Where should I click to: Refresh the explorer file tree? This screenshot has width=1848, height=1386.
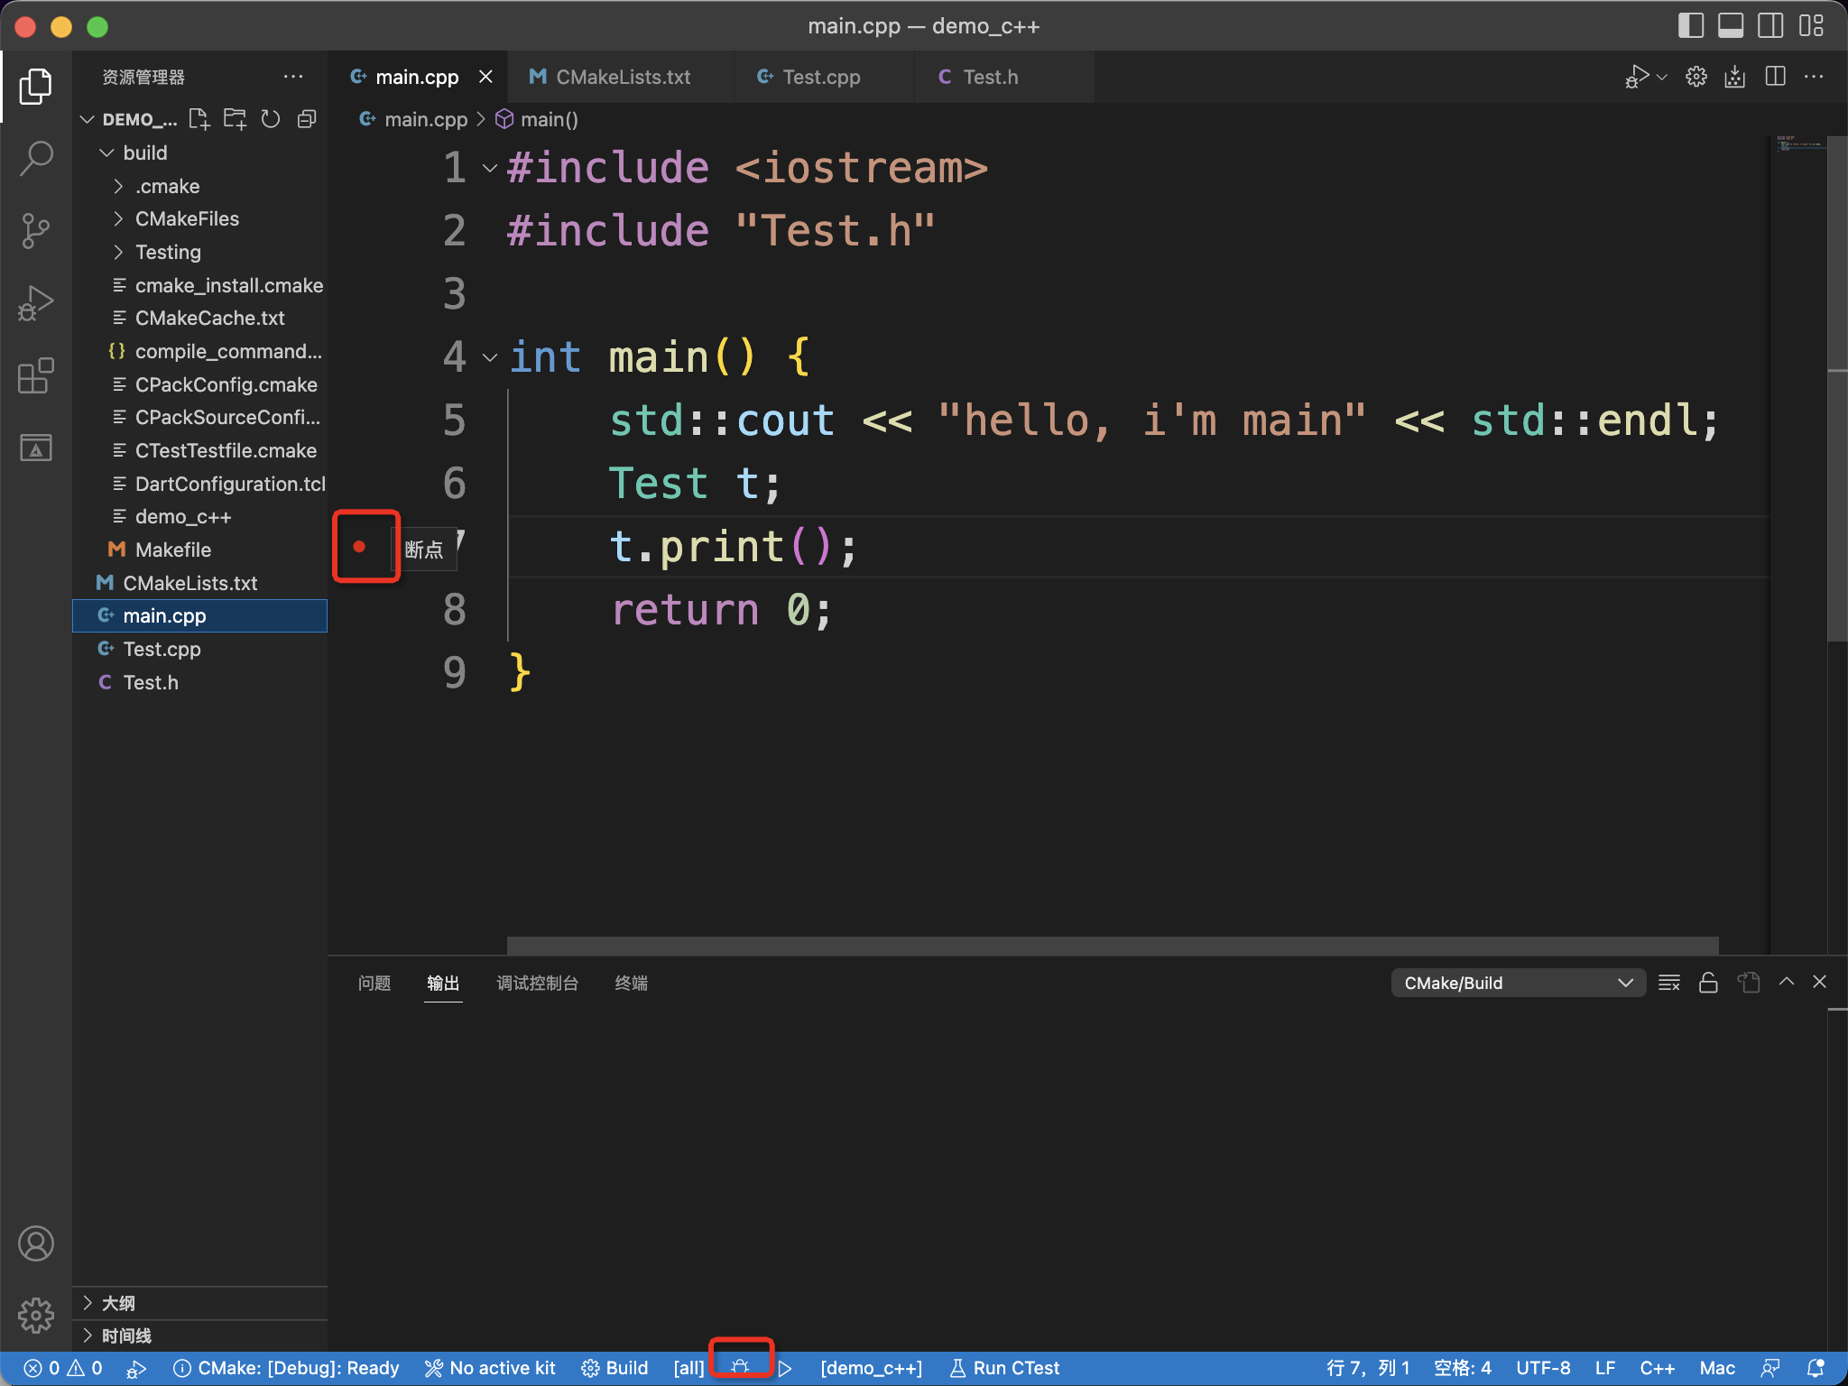click(x=271, y=119)
